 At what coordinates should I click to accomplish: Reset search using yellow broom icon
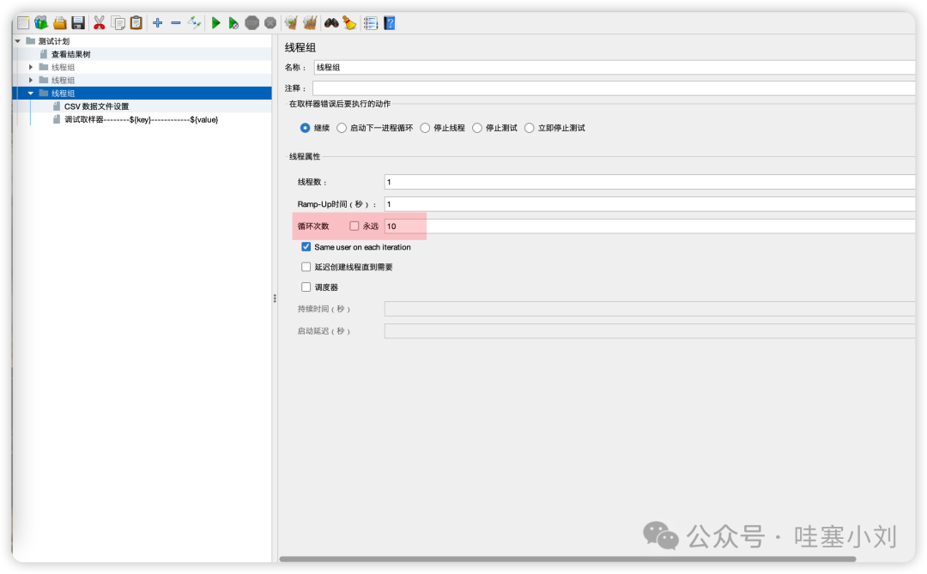(x=349, y=23)
